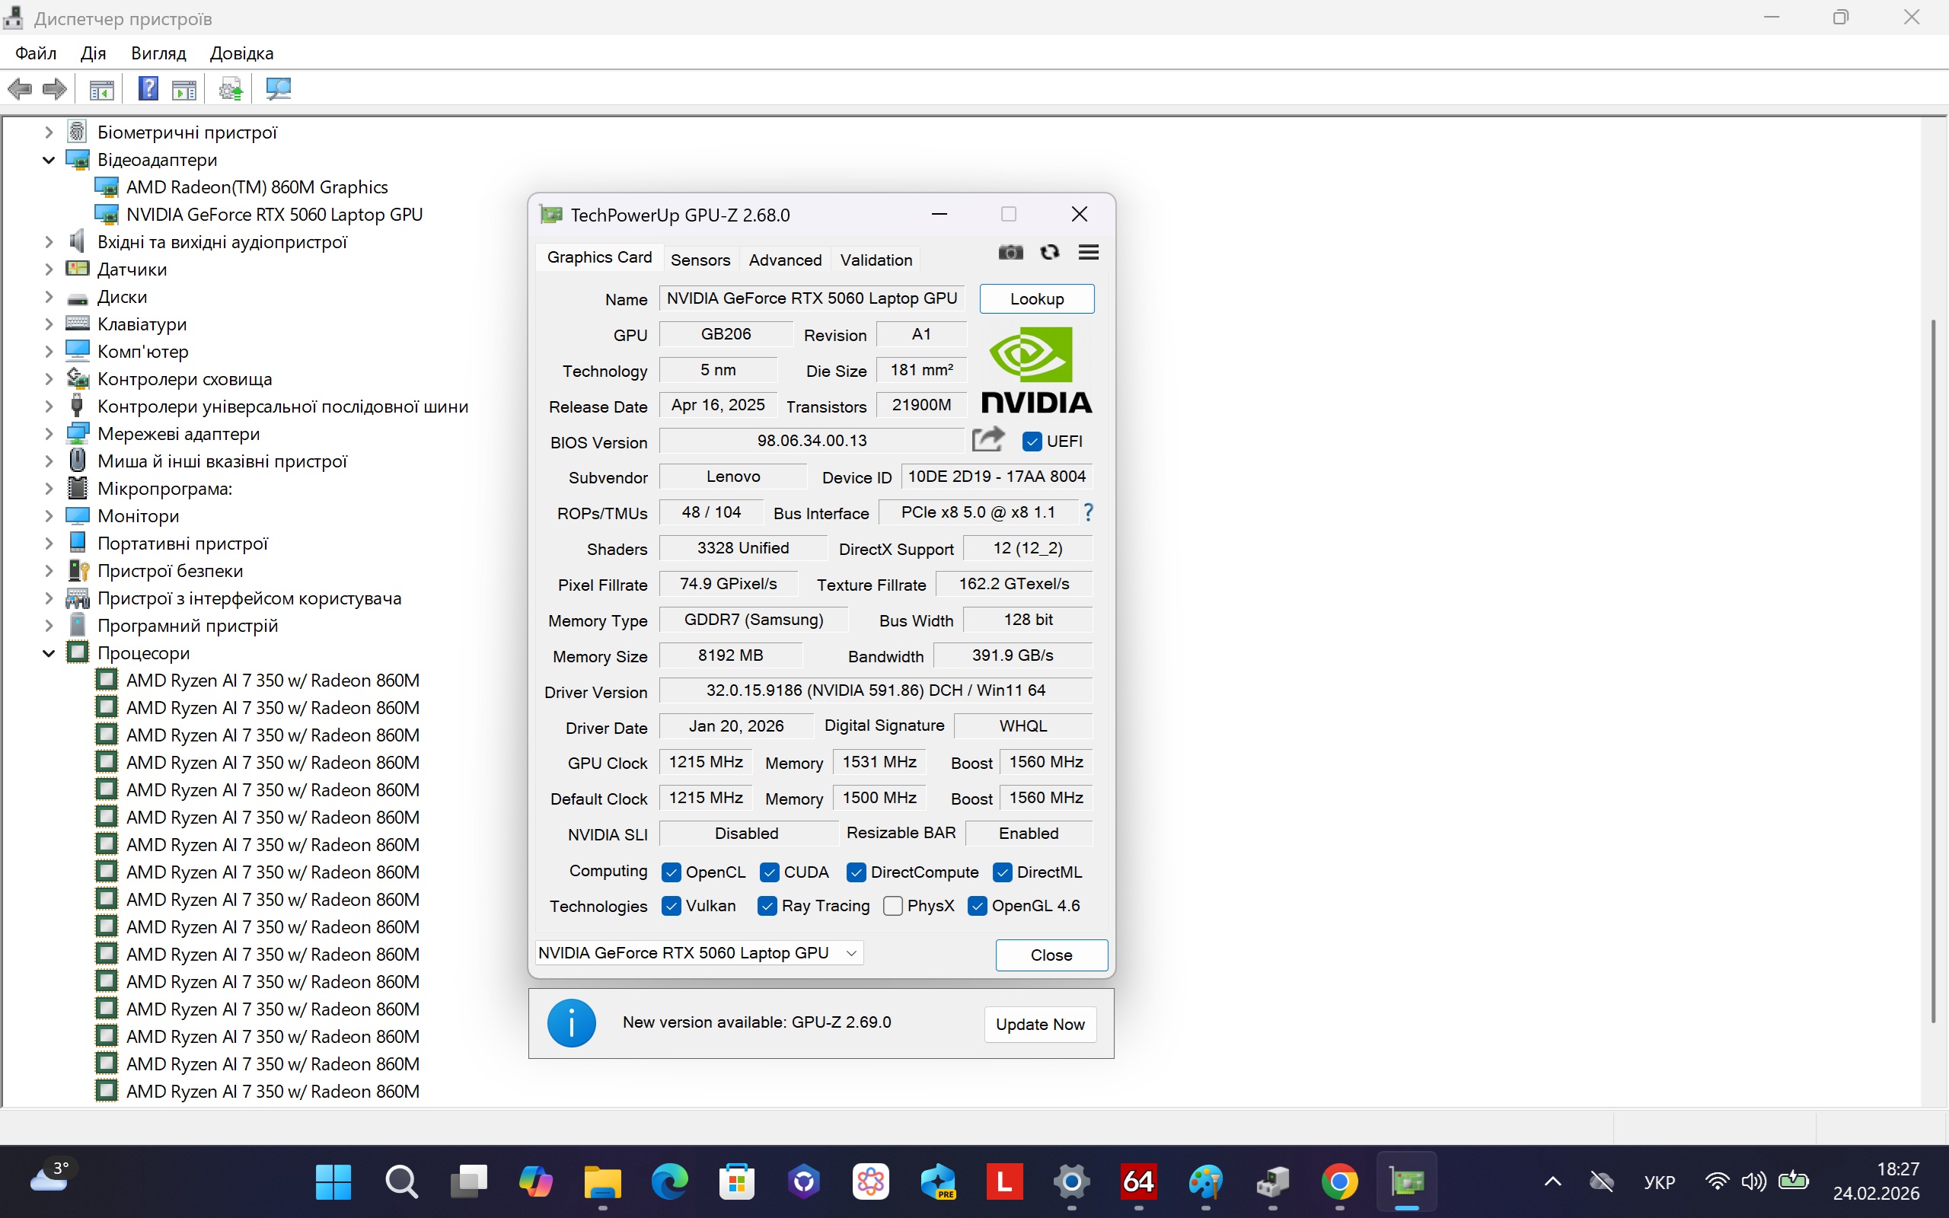Open the GPU-Z hamburger menu icon

pyautogui.click(x=1088, y=253)
